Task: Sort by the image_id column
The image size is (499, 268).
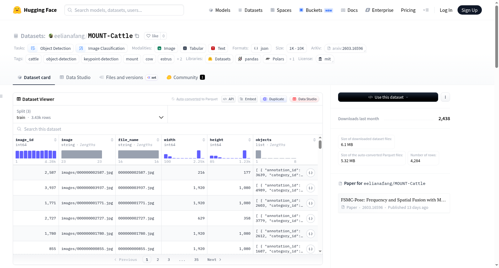Action: [x=55, y=140]
